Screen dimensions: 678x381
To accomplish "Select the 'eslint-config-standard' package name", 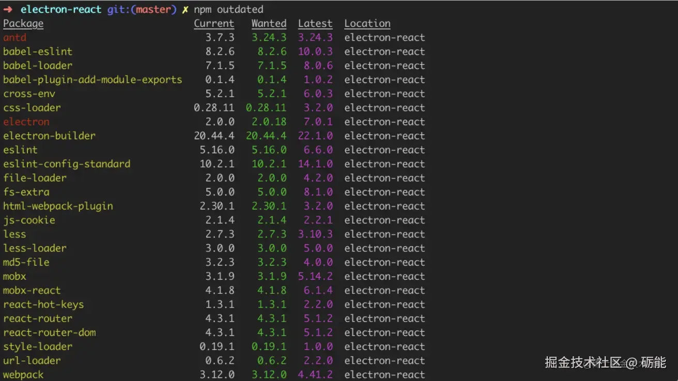I will coord(67,164).
